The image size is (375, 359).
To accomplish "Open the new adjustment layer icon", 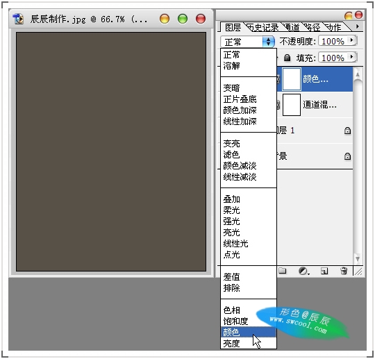I will [303, 271].
